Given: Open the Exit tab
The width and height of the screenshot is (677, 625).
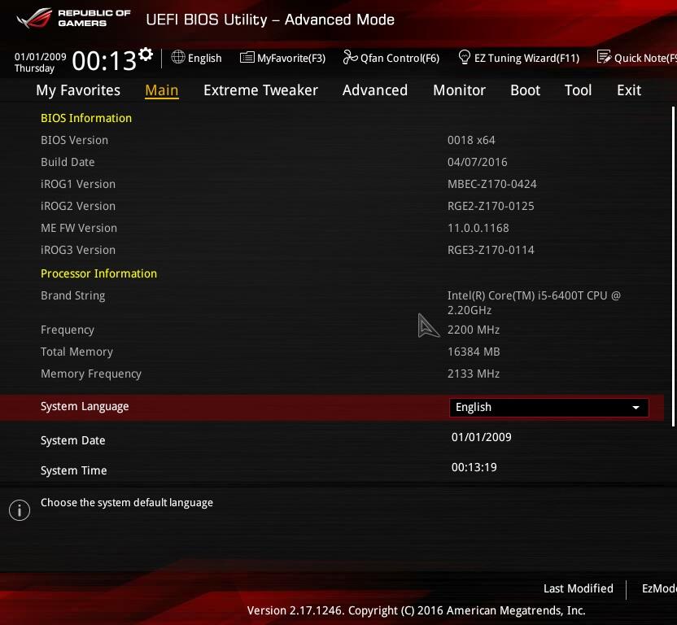Looking at the screenshot, I should pyautogui.click(x=629, y=90).
